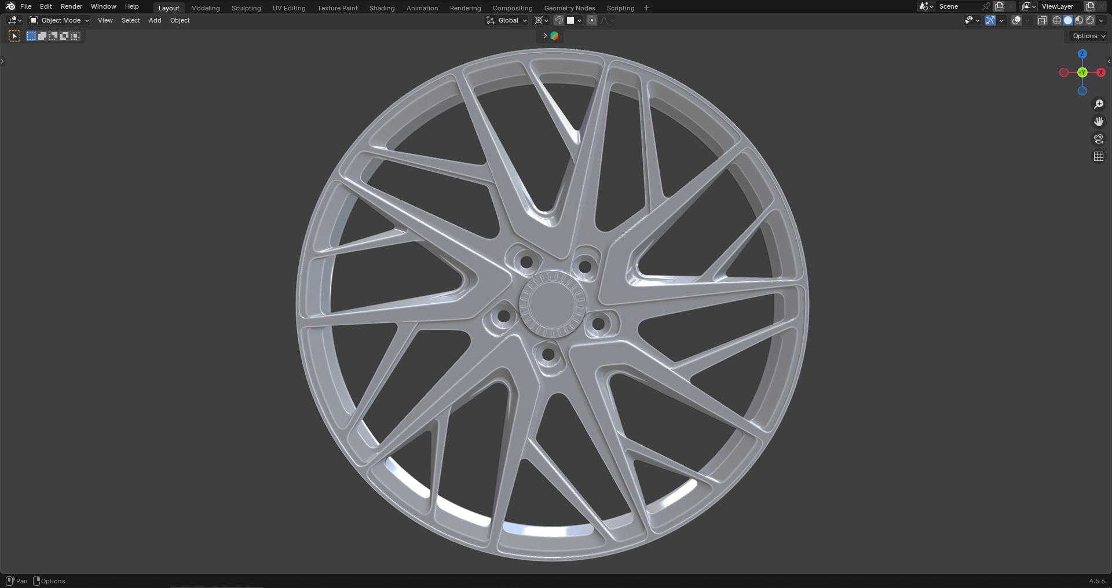
Task: Switch to the Geometry Nodes tab
Action: tap(569, 8)
